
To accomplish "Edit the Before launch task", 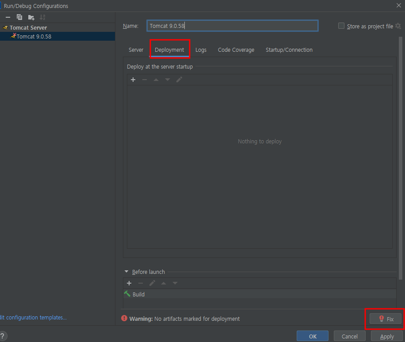I will [152, 283].
